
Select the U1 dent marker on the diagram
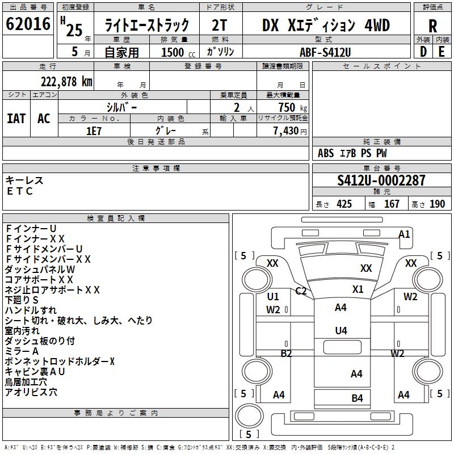pos(273,297)
